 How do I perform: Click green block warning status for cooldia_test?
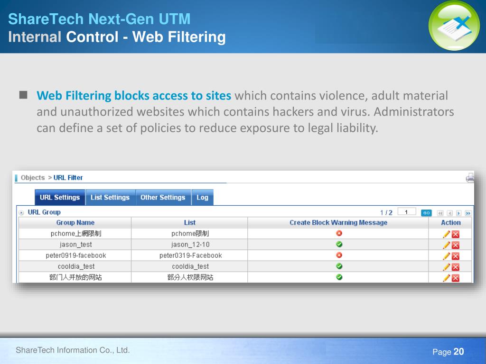click(339, 266)
